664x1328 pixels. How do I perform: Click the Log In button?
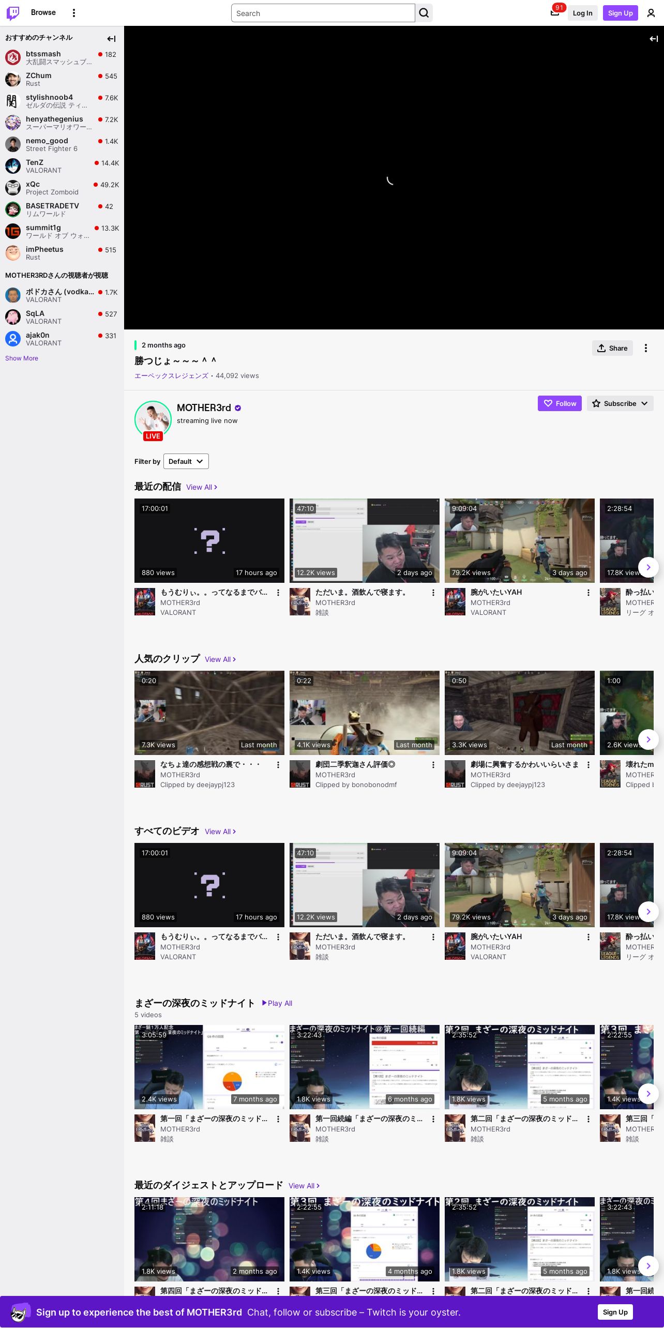coord(582,13)
